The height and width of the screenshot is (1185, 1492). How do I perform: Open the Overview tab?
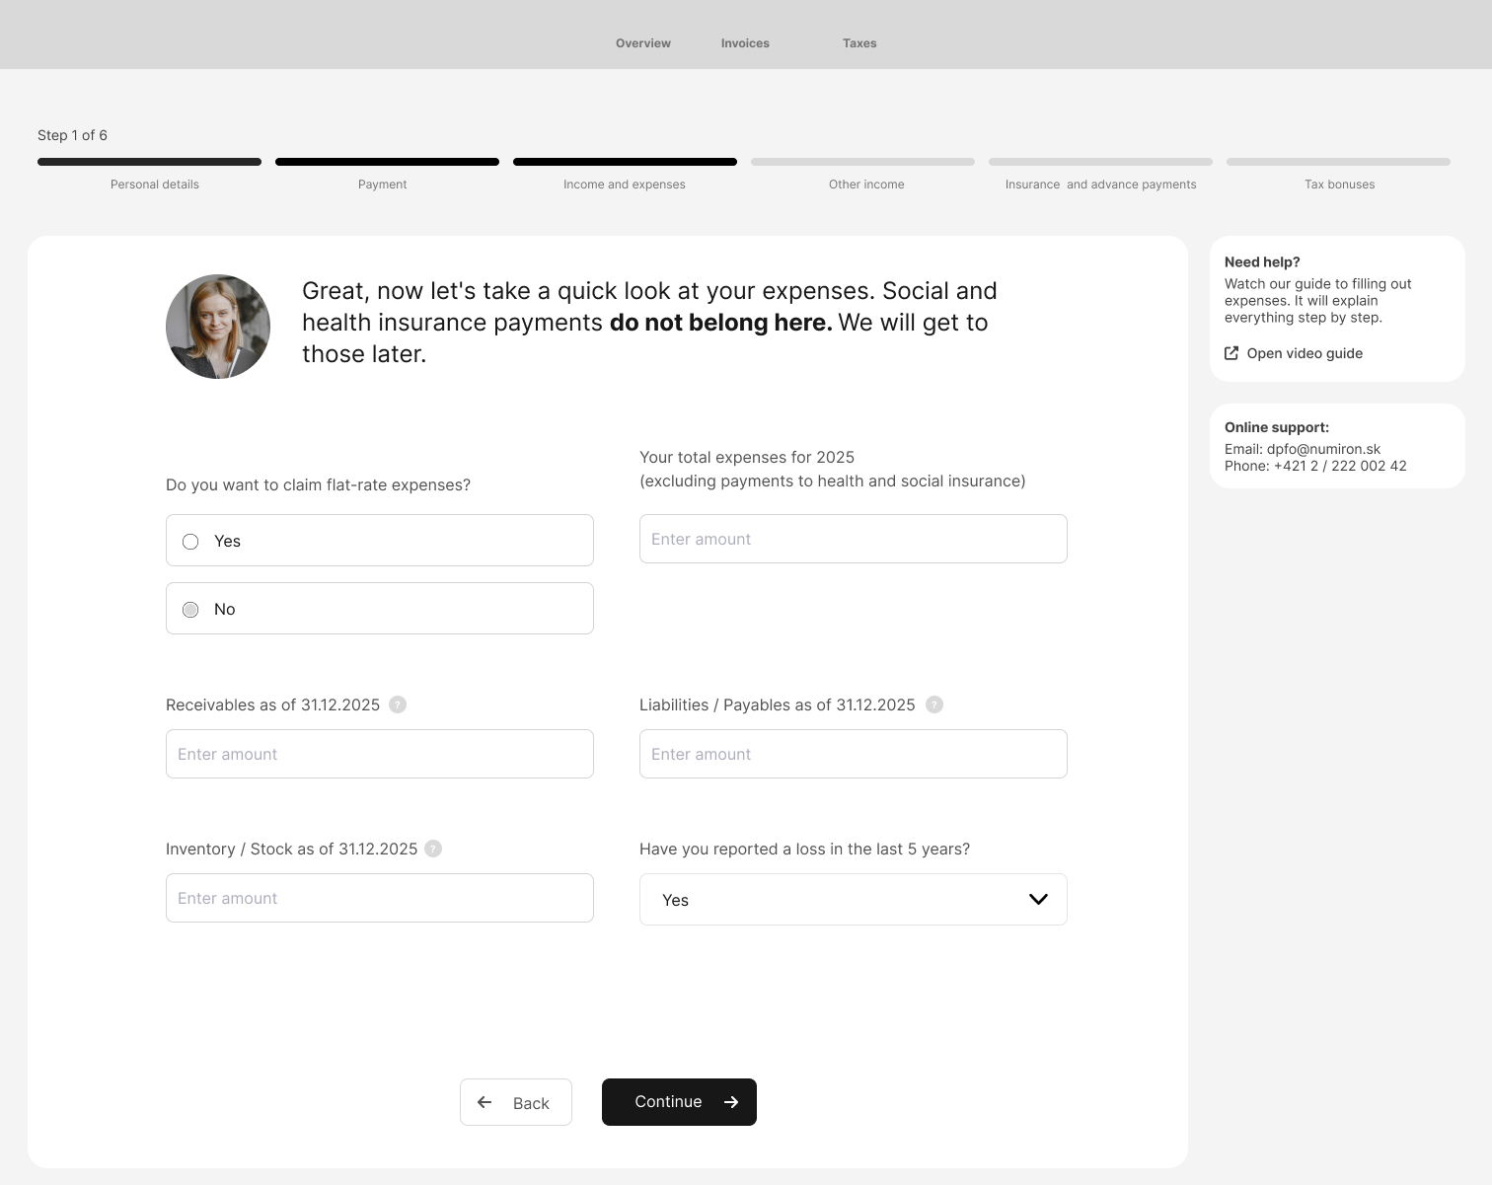tap(643, 43)
